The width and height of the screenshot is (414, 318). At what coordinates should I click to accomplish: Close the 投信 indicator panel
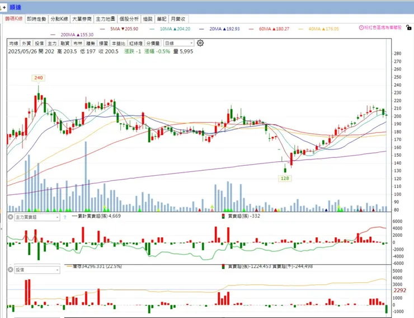pos(10,270)
